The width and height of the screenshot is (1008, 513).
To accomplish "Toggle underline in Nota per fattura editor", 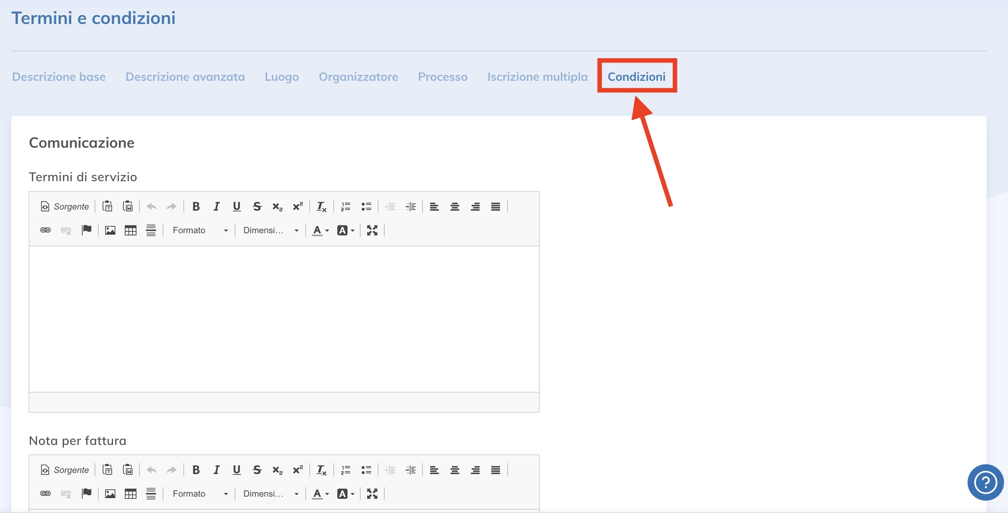I will pyautogui.click(x=236, y=470).
